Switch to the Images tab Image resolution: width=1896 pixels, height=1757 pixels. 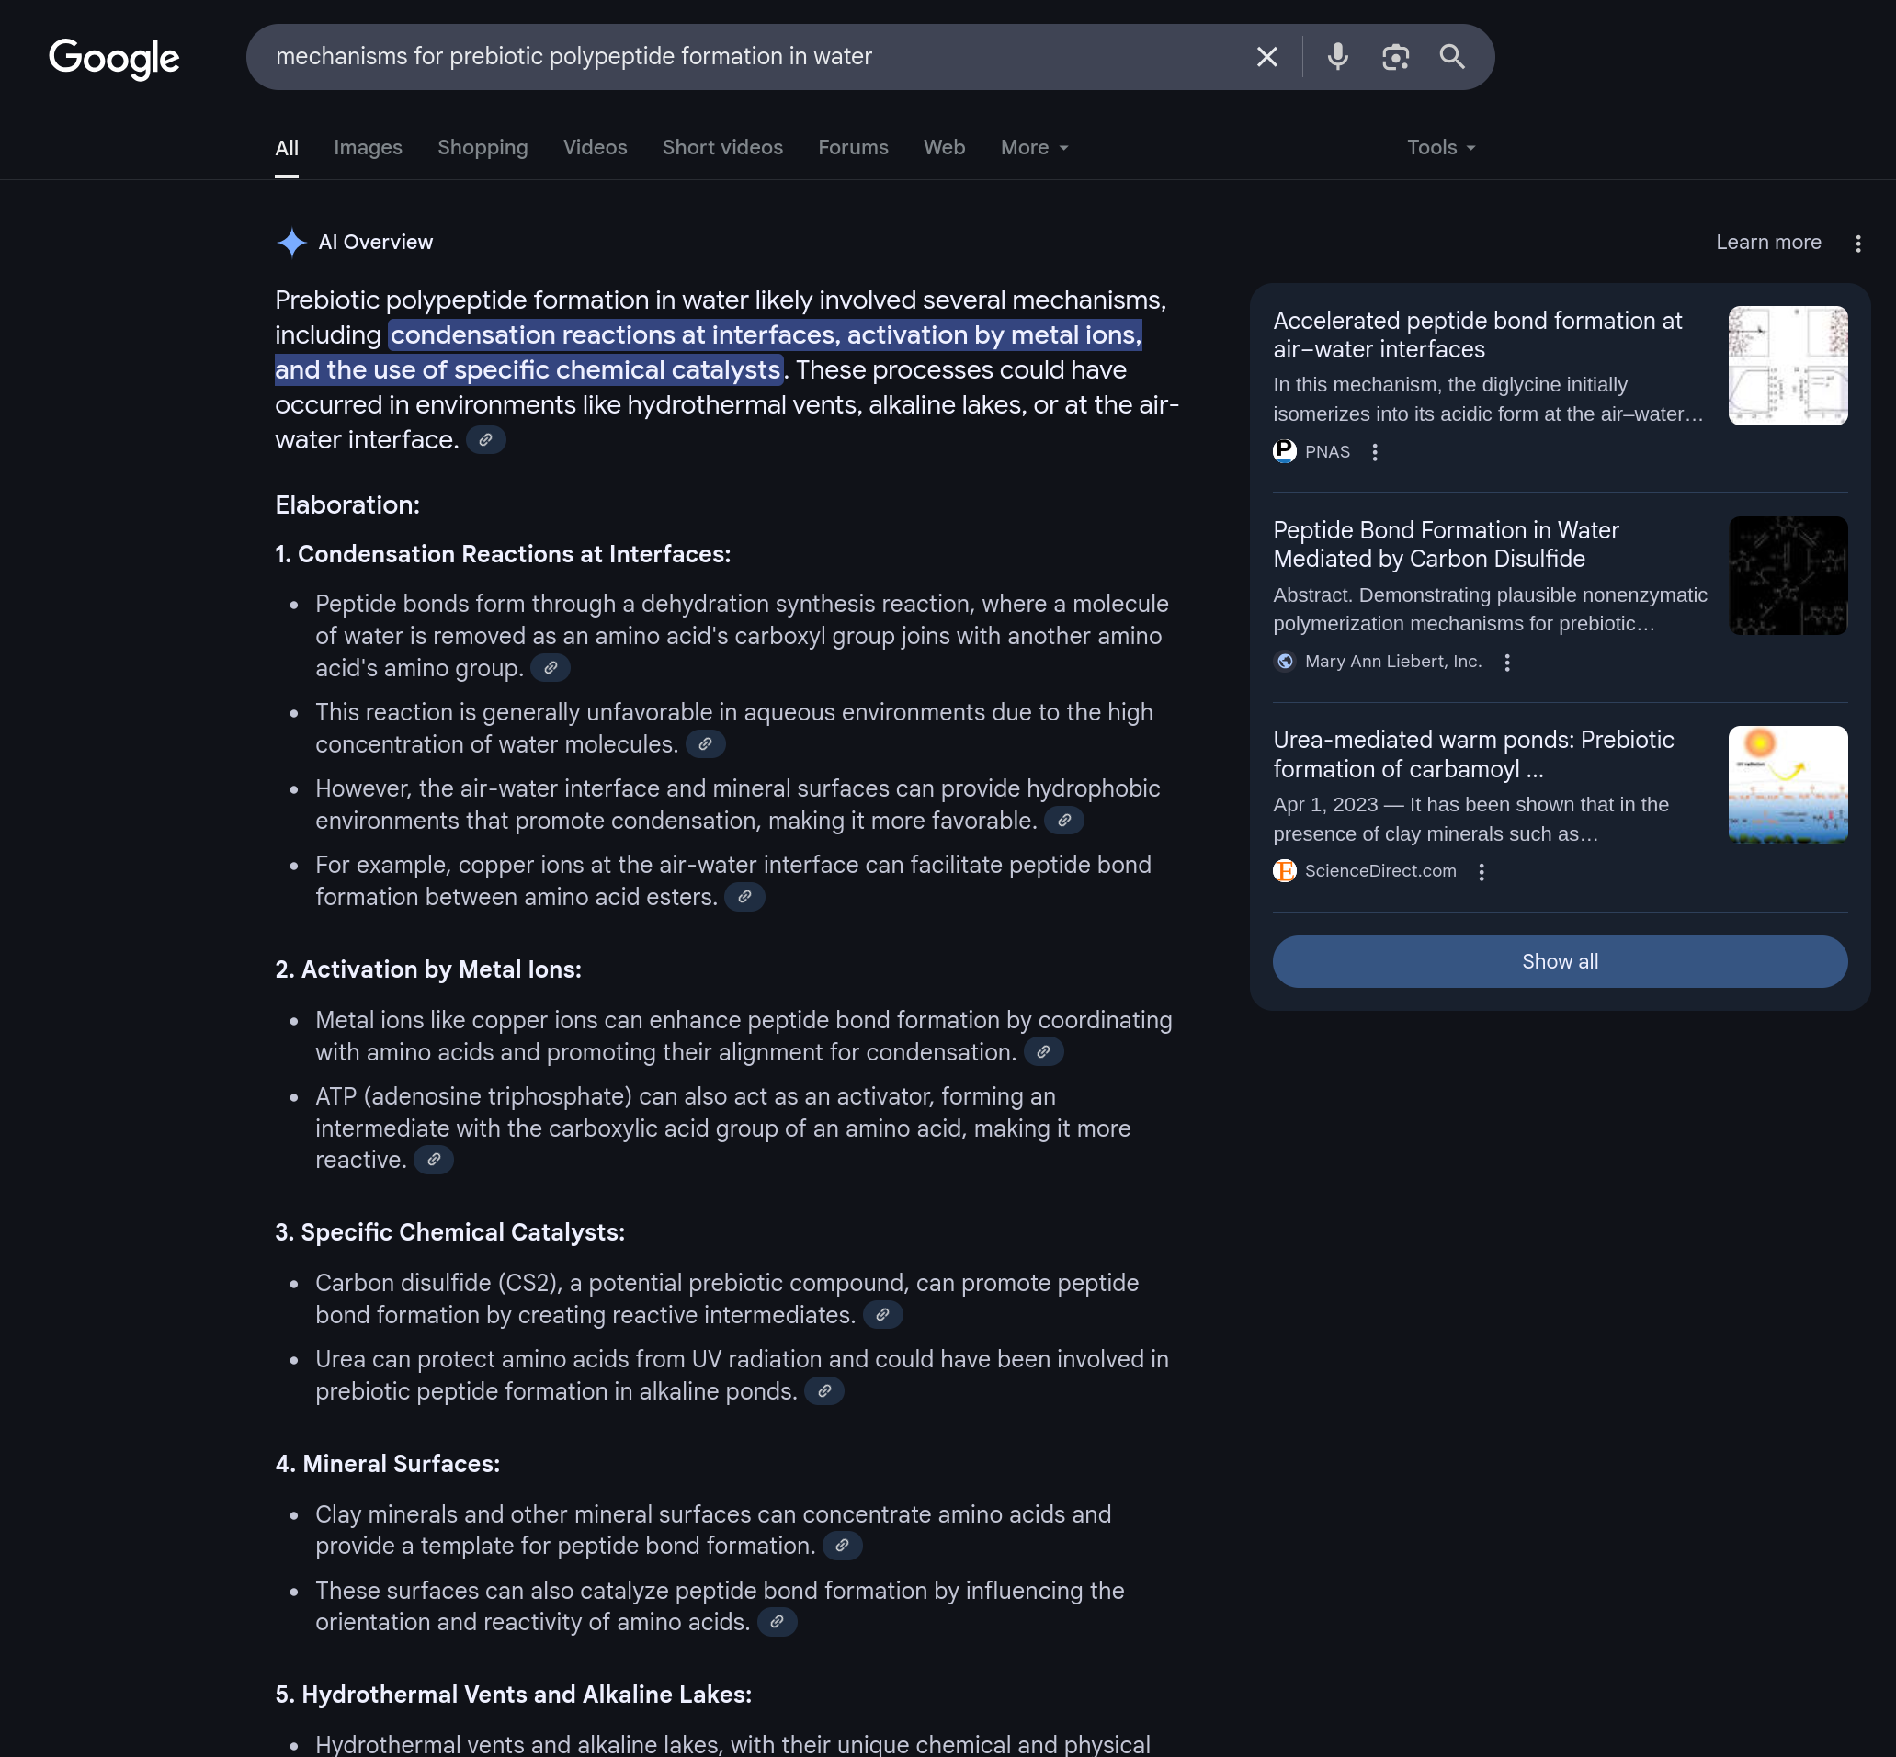tap(368, 147)
